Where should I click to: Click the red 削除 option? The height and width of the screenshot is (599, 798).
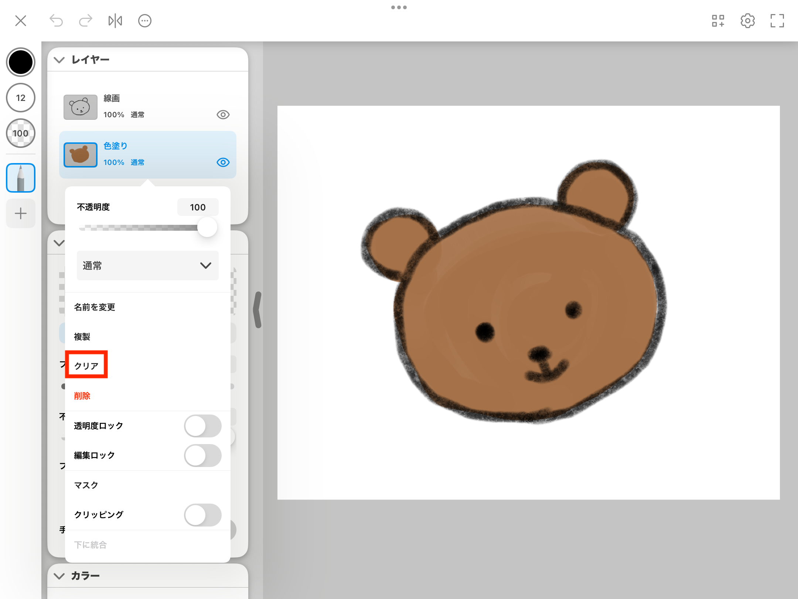click(x=82, y=396)
